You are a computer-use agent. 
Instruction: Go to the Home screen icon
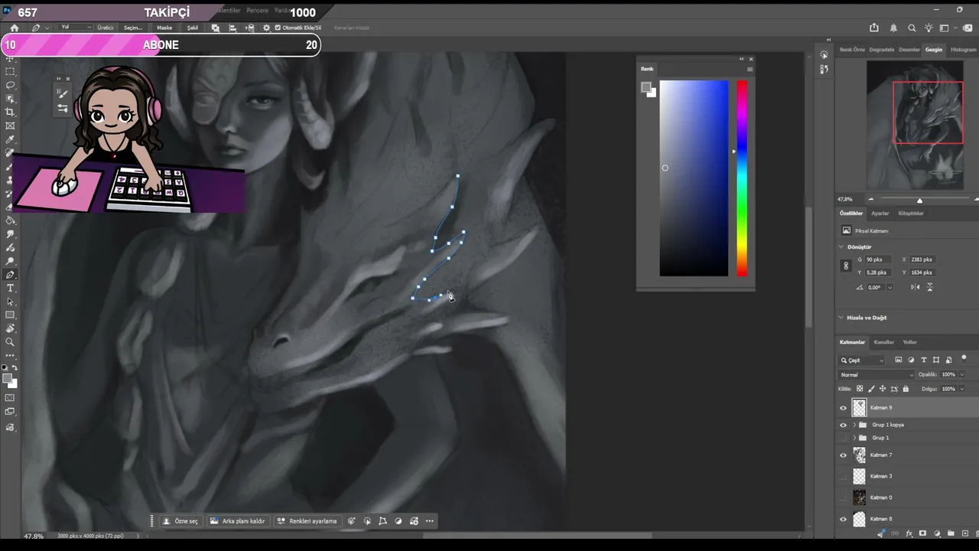(13, 28)
